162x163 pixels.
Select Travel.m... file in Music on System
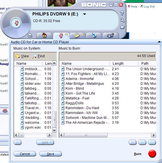click(33, 108)
